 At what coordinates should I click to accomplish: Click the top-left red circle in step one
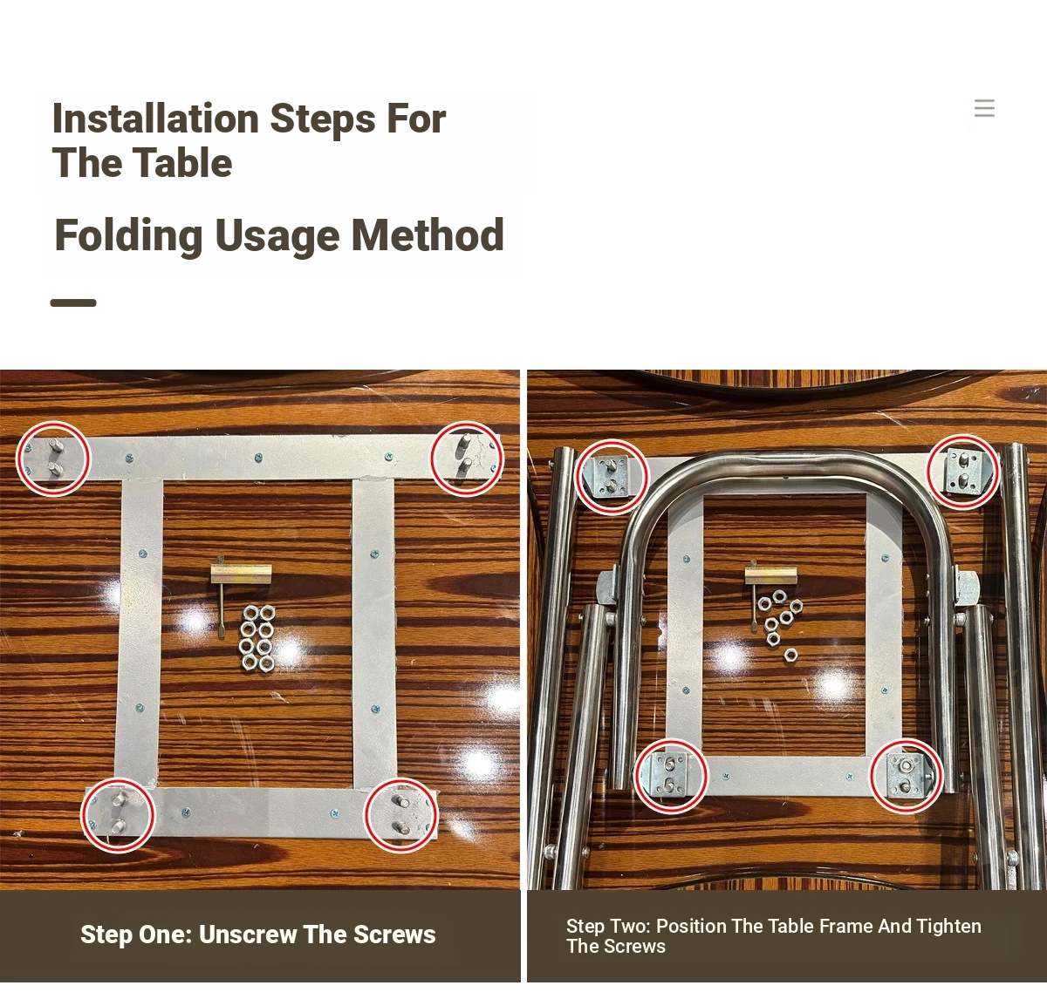click(x=53, y=459)
